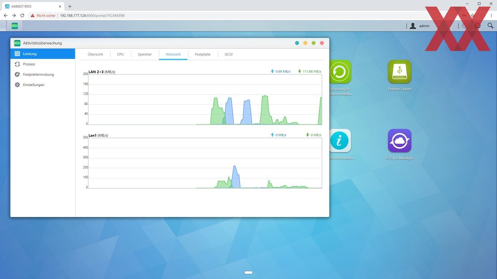
Task: Switch to the Festplatte tab
Action: coord(202,54)
